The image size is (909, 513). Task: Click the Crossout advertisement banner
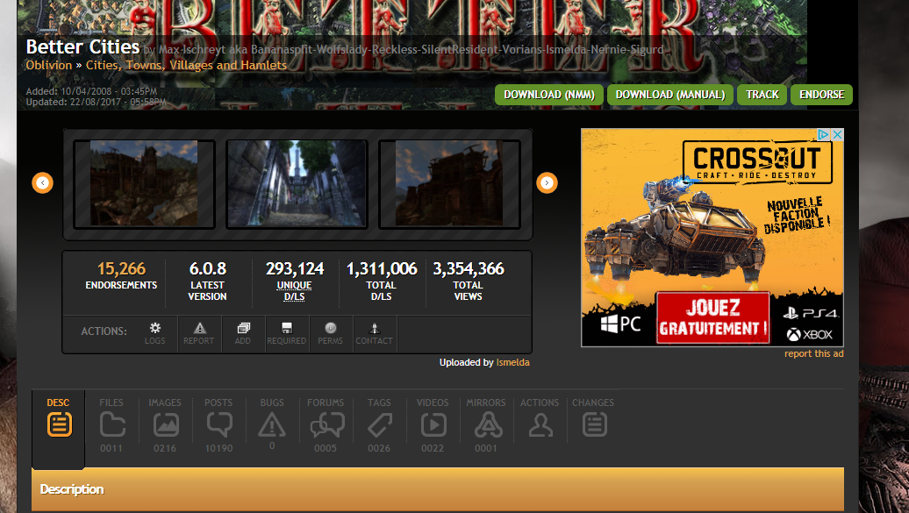[x=712, y=238]
